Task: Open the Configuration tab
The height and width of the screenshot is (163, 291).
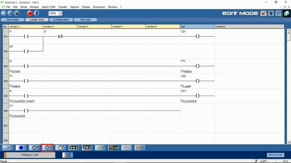Action: (x=61, y=19)
